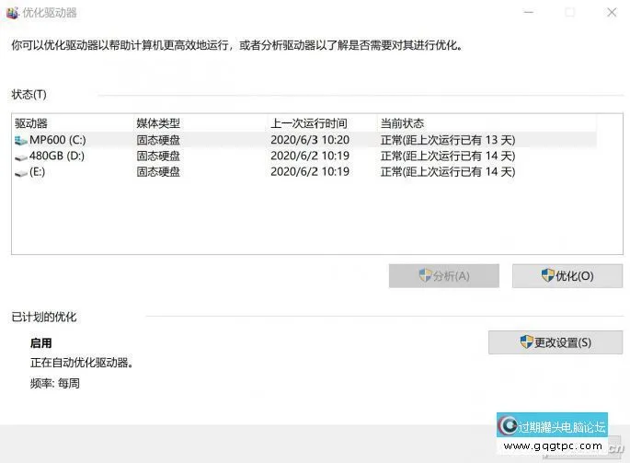Click the 14 天 status in the 480GB (D:) row
This screenshot has height=463, width=630.
[448, 156]
